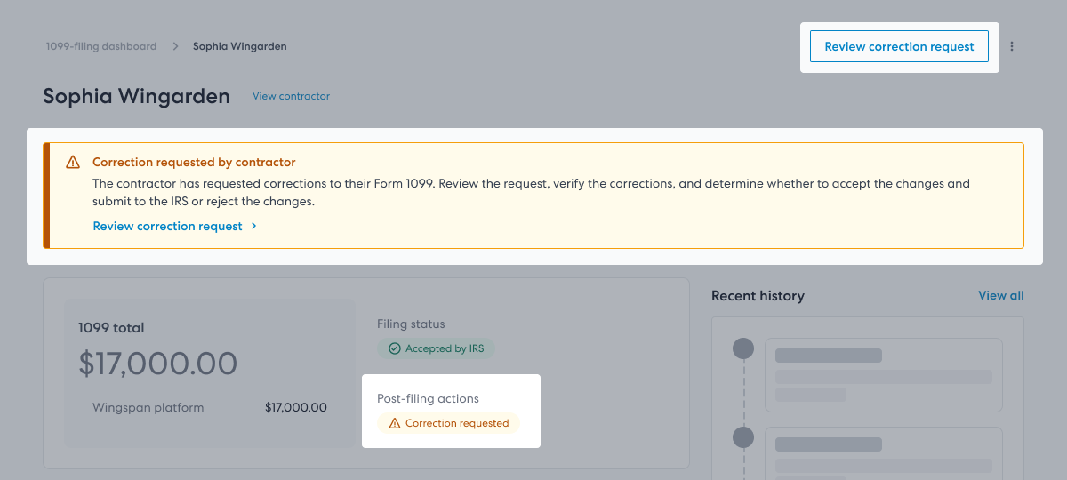This screenshot has width=1067, height=480.
Task: Click the Review correction request button
Action: coord(899,46)
